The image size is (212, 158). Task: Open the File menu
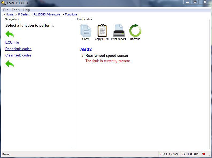point(6,10)
